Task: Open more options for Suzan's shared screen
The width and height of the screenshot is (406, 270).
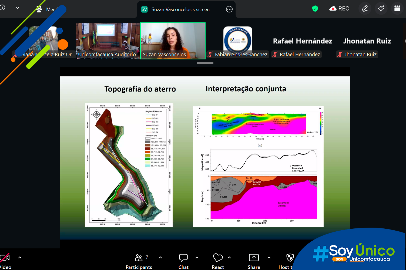Action: point(229,9)
